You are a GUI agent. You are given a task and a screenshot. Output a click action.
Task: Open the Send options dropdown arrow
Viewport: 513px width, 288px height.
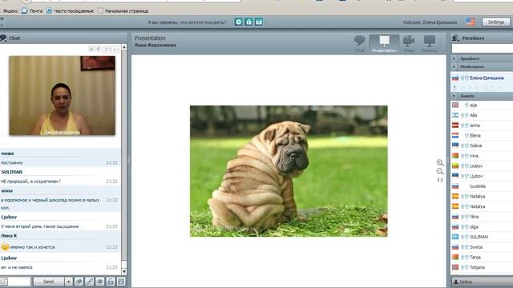click(68, 282)
